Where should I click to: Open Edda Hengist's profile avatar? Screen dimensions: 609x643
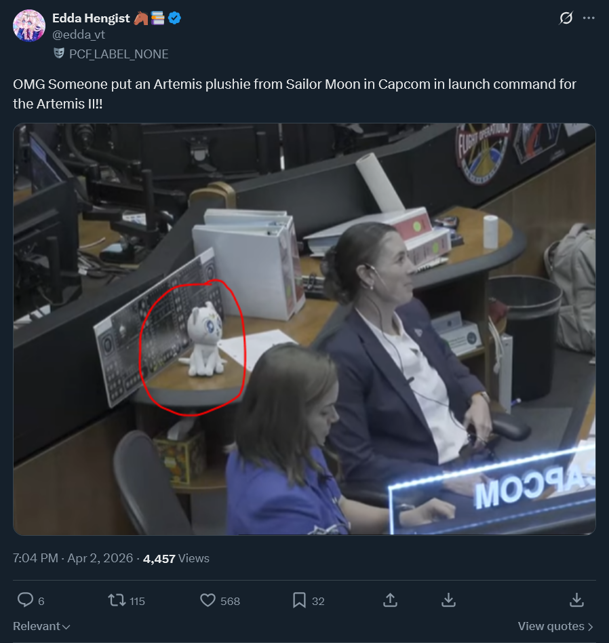(x=29, y=26)
